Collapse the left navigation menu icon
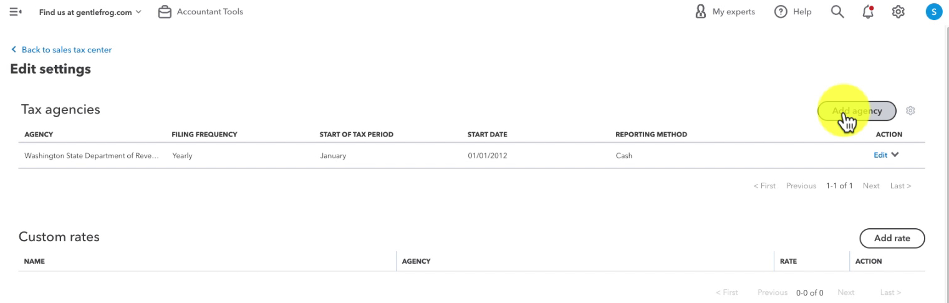 point(15,12)
